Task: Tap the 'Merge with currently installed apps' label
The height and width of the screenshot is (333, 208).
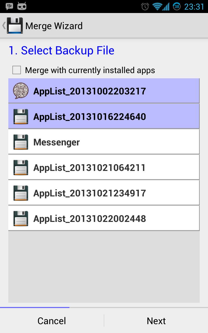Action: tap(90, 70)
